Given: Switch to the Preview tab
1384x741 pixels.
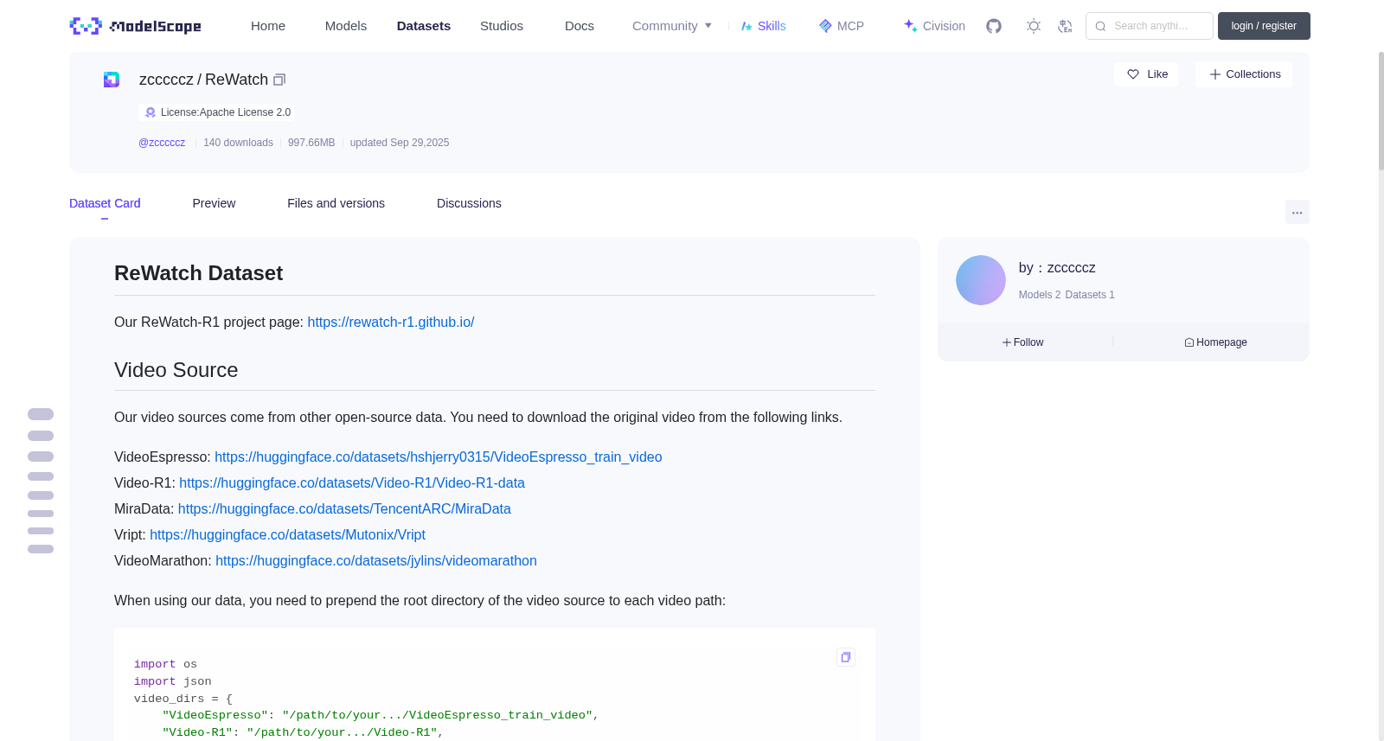Looking at the screenshot, I should pyautogui.click(x=214, y=203).
